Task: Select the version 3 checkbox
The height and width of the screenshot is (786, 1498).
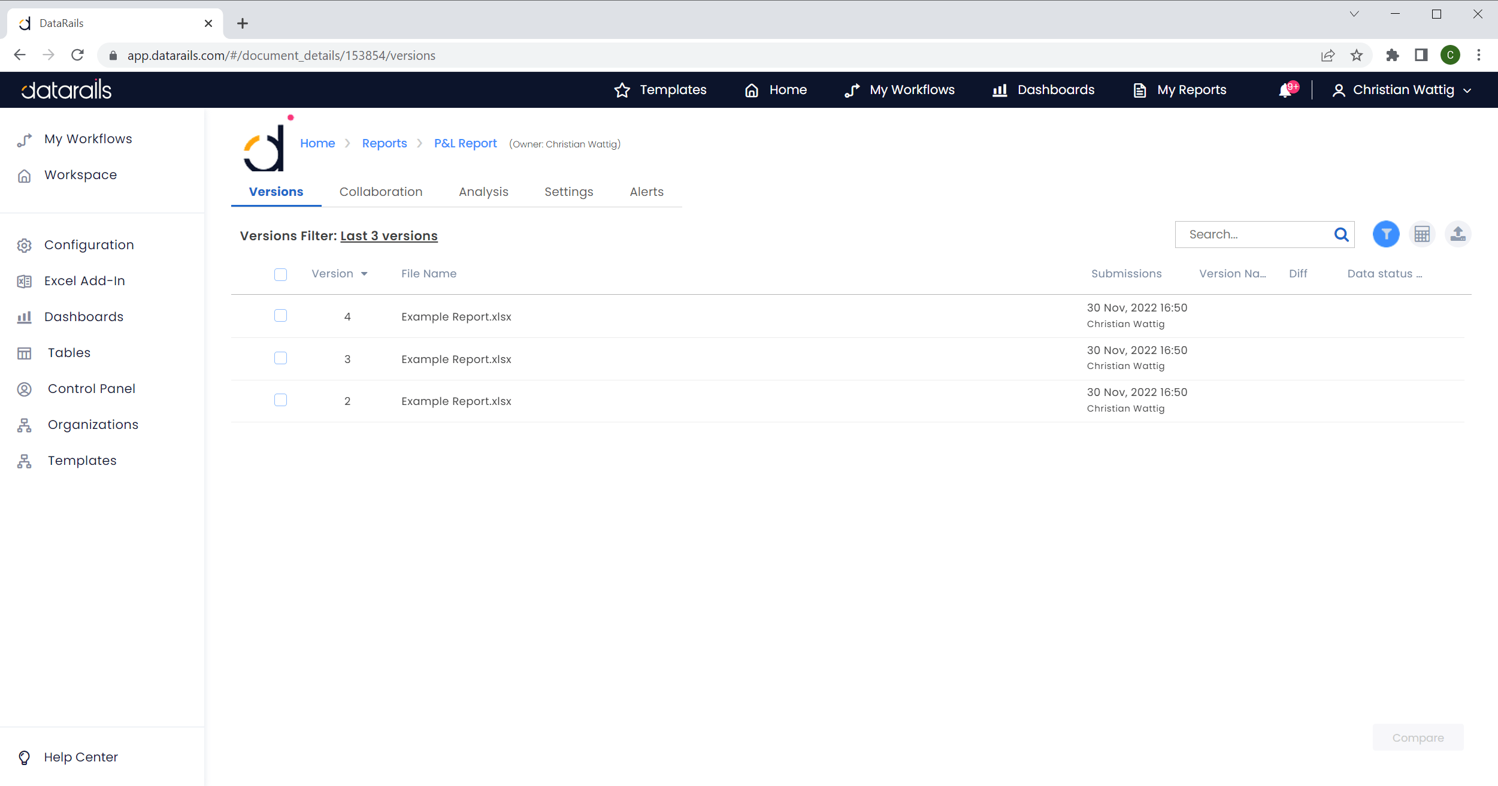Action: coord(280,358)
